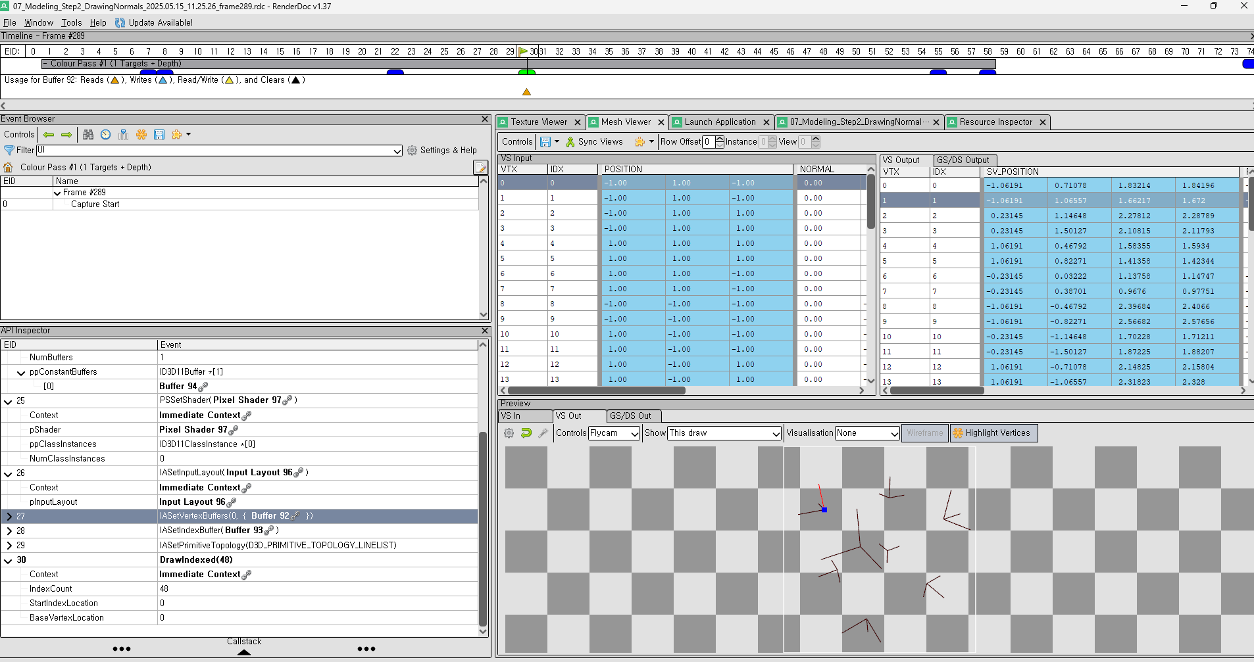The width and height of the screenshot is (1254, 662).
Task: Open the Window menu
Action: coord(39,23)
